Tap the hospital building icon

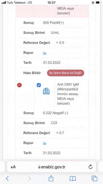(46, 91)
